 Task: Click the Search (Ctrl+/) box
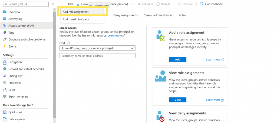coord(26,4)
